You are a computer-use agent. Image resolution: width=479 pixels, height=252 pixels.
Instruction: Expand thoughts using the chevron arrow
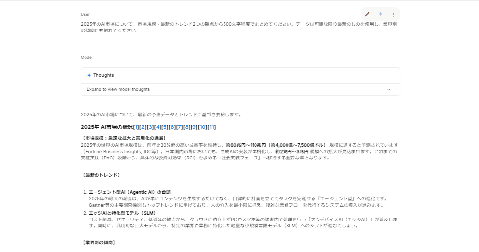tap(389, 90)
